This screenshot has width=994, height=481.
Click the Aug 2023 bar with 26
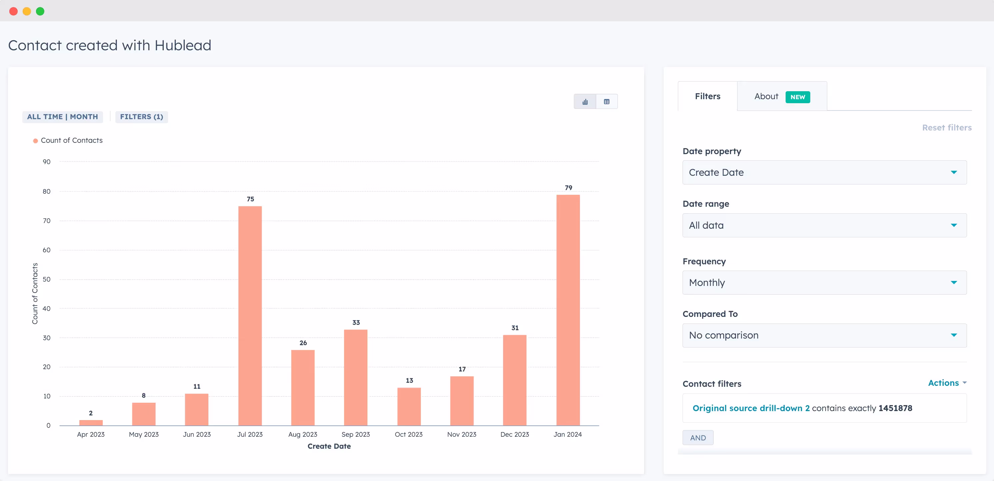[303, 388]
